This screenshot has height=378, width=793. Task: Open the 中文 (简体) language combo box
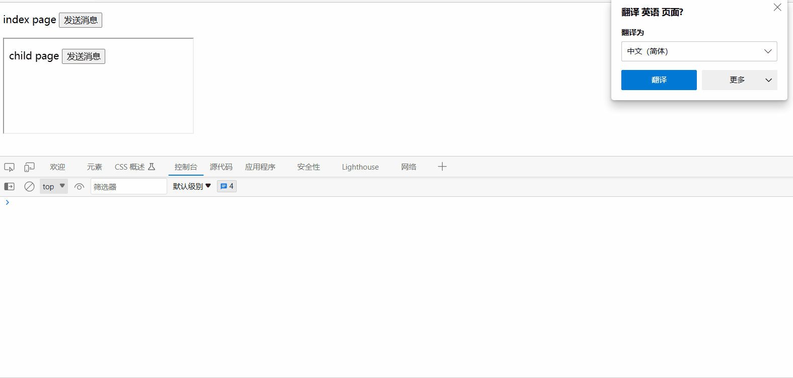tap(699, 51)
